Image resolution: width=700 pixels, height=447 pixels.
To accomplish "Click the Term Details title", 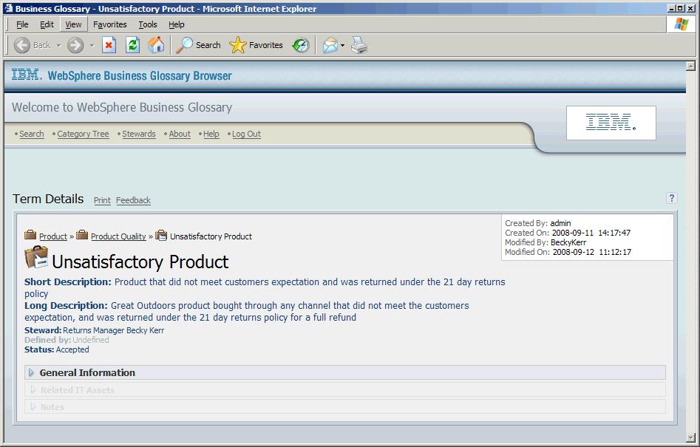I will click(48, 199).
